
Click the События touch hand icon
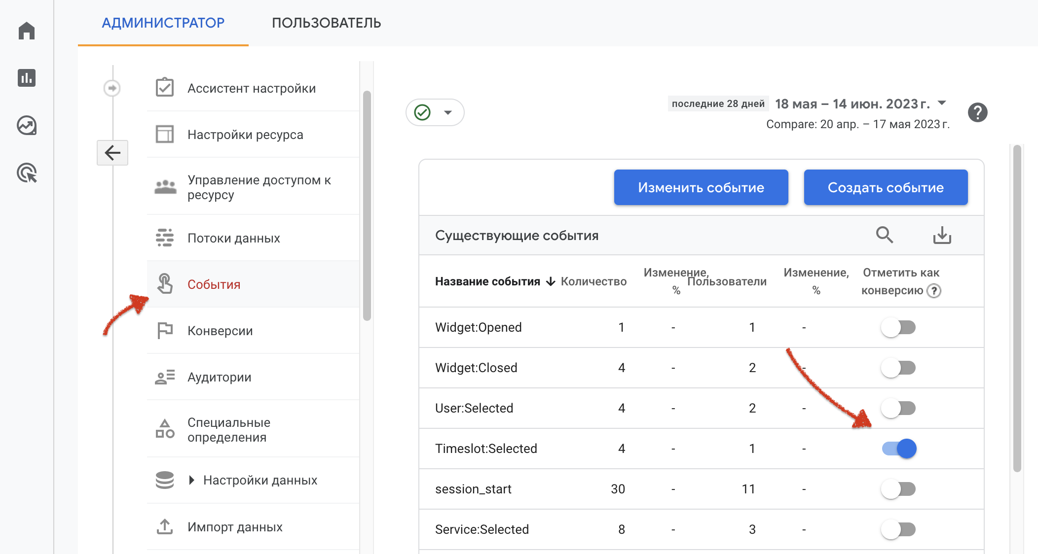[165, 283]
